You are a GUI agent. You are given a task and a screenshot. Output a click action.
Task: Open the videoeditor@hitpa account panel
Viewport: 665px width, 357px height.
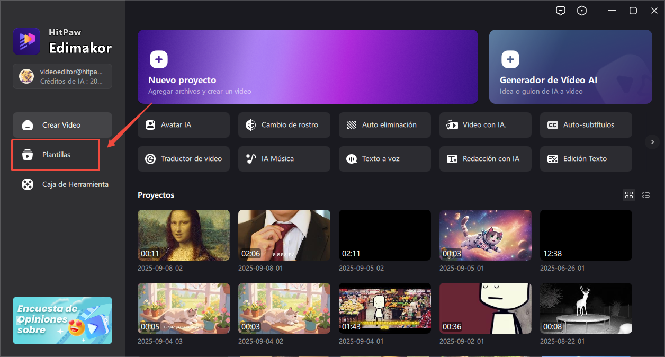point(62,76)
